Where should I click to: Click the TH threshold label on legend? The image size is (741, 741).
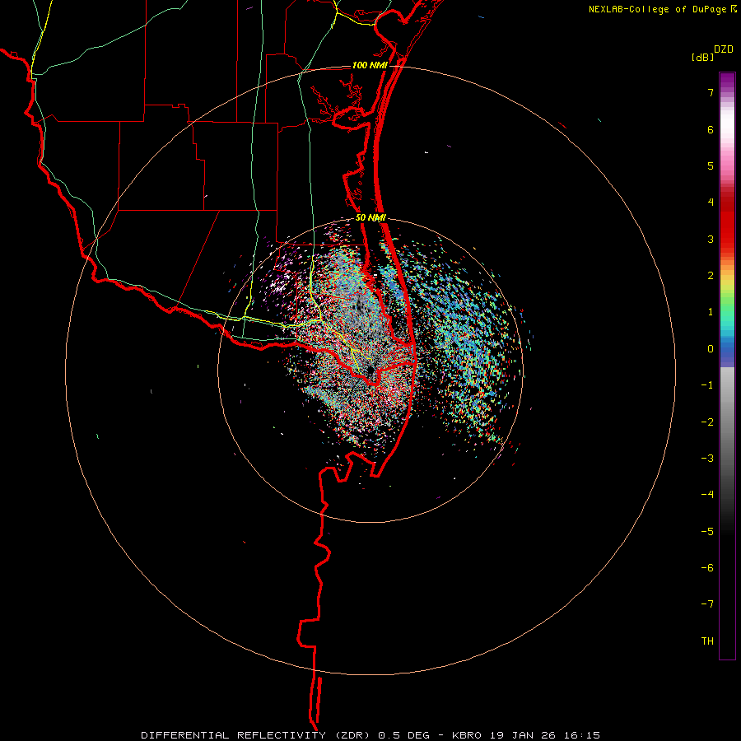(707, 641)
